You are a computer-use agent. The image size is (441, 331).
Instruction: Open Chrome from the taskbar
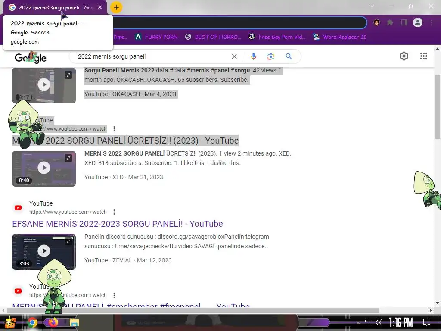(32, 322)
